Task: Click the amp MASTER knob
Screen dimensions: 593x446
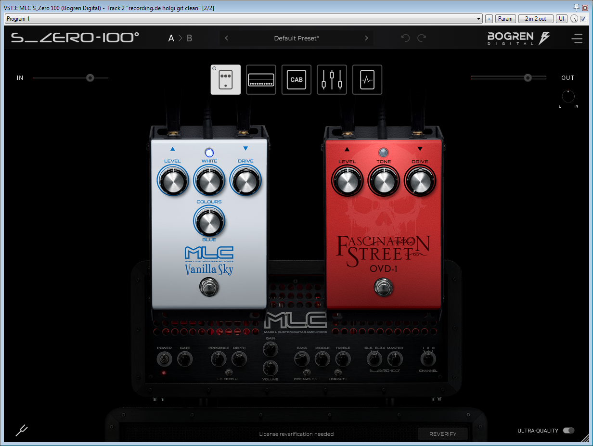Action: click(x=395, y=359)
